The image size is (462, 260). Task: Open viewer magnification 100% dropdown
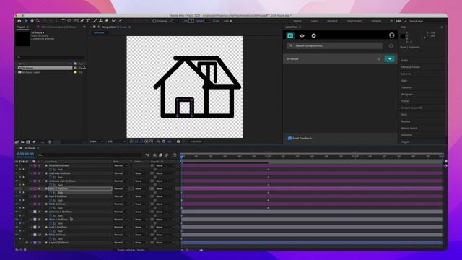pyautogui.click(x=97, y=142)
